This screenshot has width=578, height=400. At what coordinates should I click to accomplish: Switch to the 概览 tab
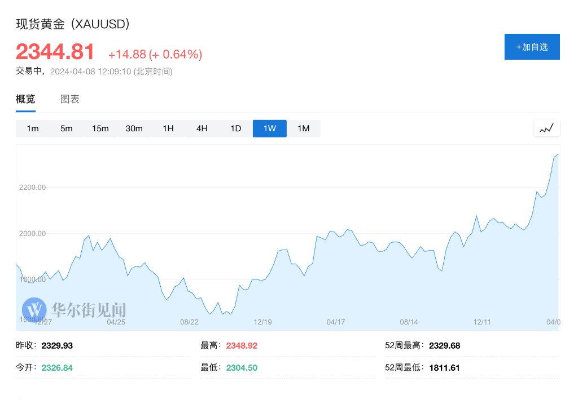[25, 99]
